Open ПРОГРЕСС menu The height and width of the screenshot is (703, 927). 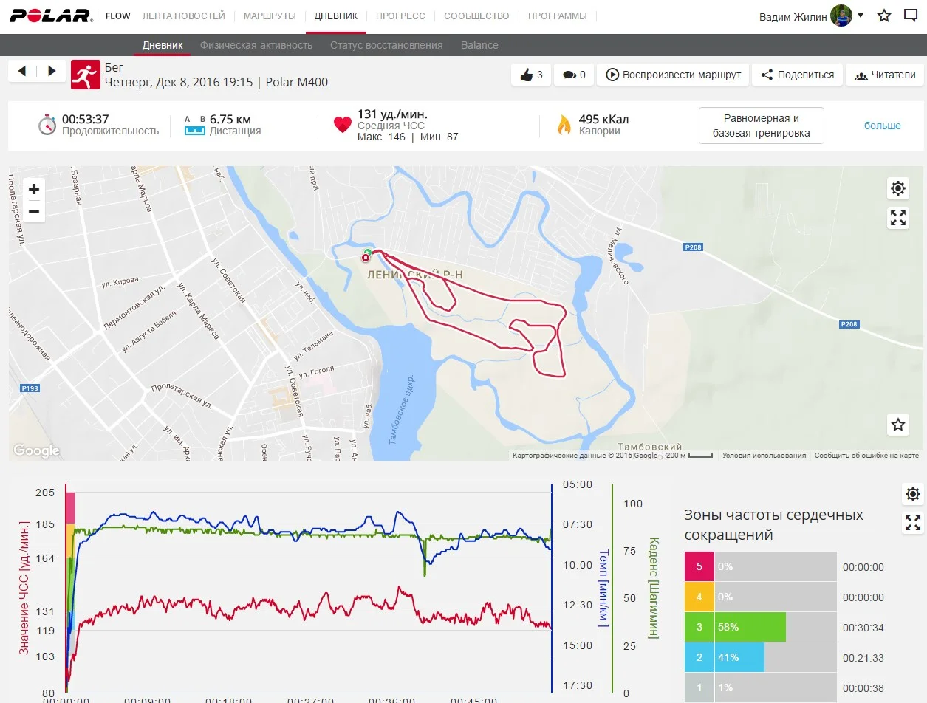point(400,16)
